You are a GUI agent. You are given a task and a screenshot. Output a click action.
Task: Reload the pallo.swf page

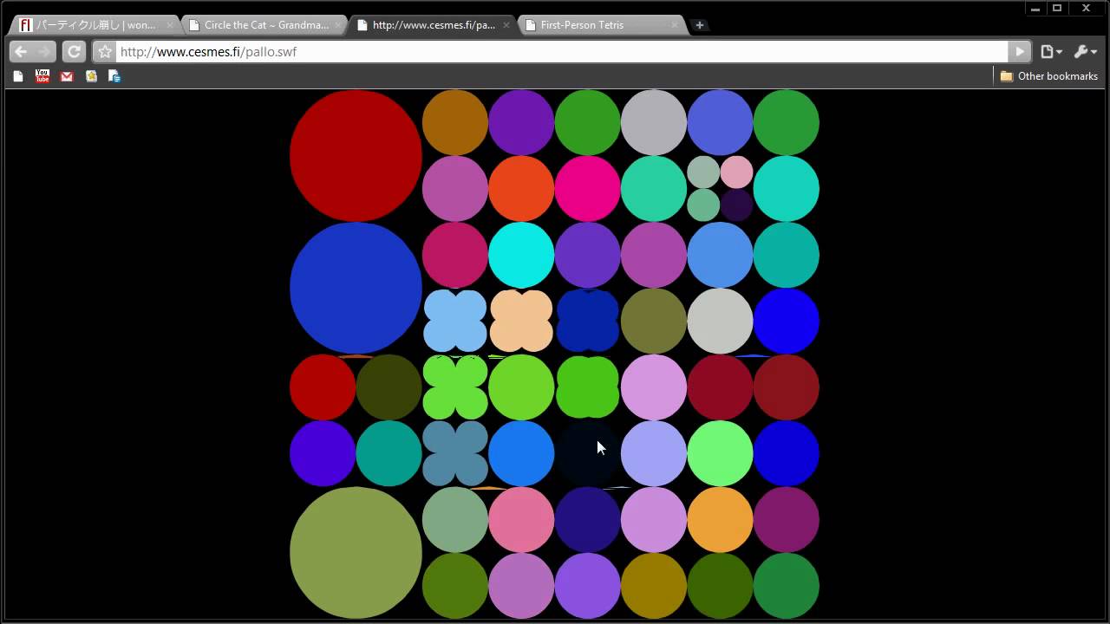click(74, 52)
